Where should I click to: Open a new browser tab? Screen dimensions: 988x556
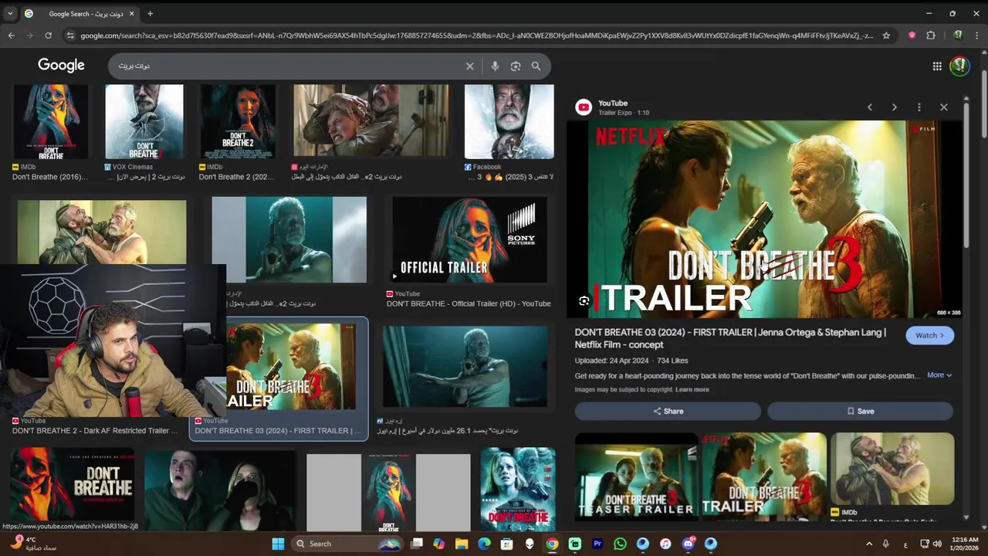click(x=150, y=13)
